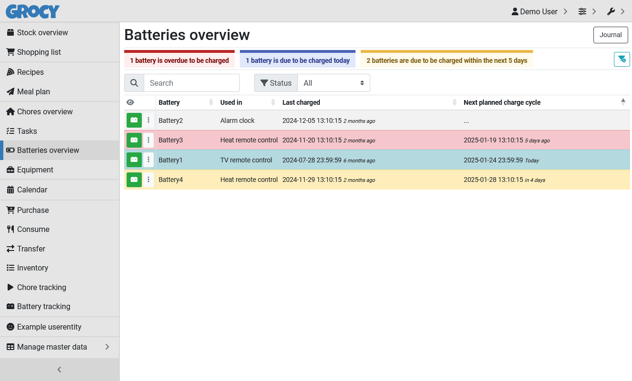632x381 pixels.
Task: Click the green track charge button for Battery3
Action: [x=134, y=140]
